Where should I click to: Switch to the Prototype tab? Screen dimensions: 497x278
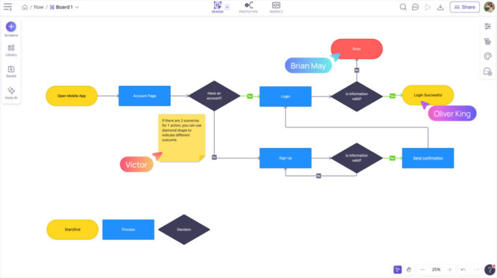[x=248, y=7]
